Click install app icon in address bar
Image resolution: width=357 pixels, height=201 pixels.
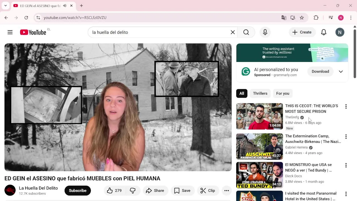pos(293,18)
